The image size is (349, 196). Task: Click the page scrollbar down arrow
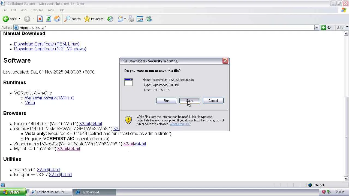point(346,179)
